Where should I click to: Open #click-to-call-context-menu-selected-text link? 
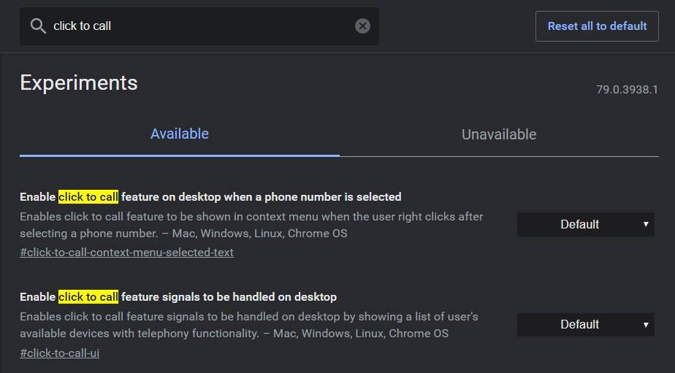126,252
